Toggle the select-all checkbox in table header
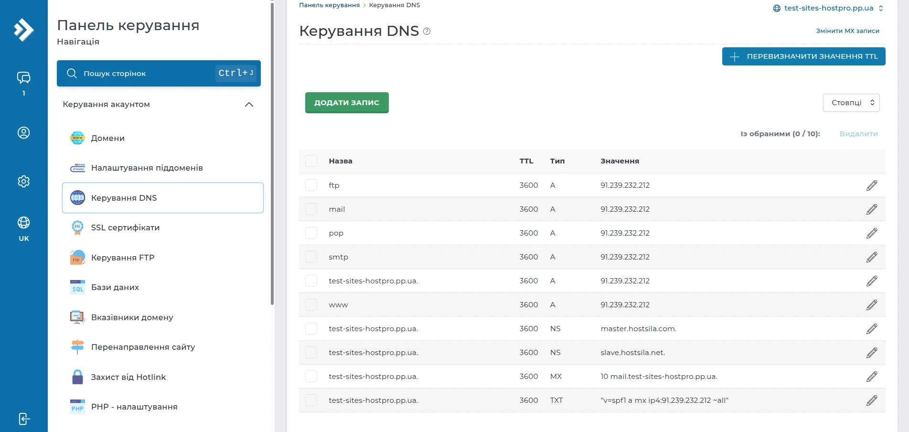Viewport: 909px width, 432px height. click(x=311, y=161)
